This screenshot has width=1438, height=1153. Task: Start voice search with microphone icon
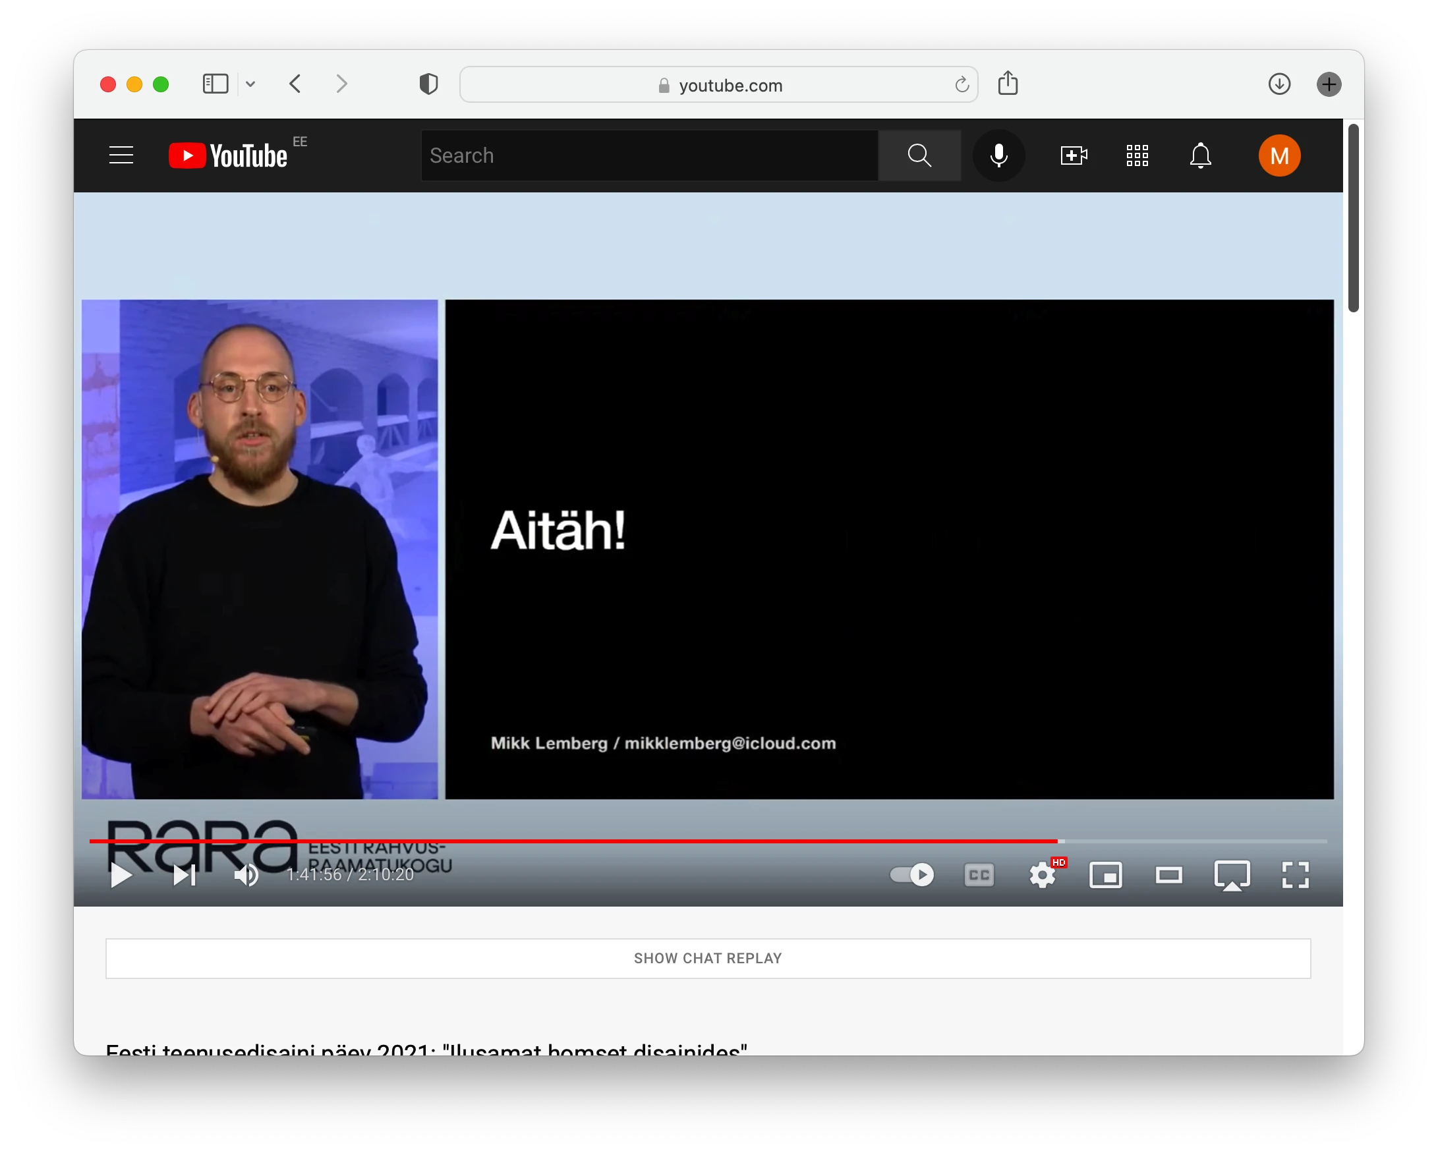[x=998, y=155]
